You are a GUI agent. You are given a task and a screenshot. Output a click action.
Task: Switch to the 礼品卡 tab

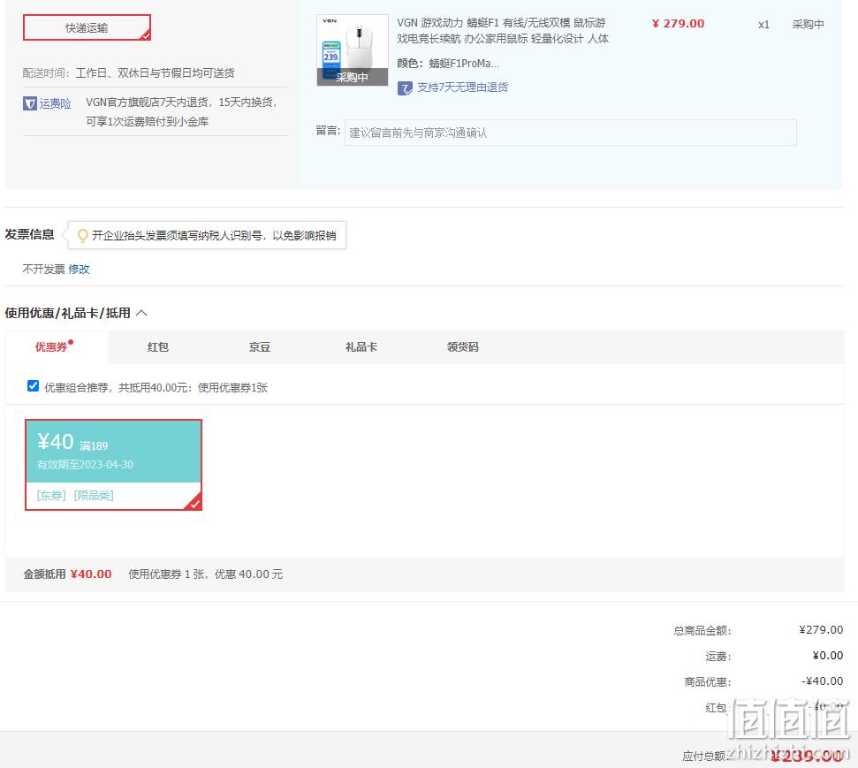(361, 347)
